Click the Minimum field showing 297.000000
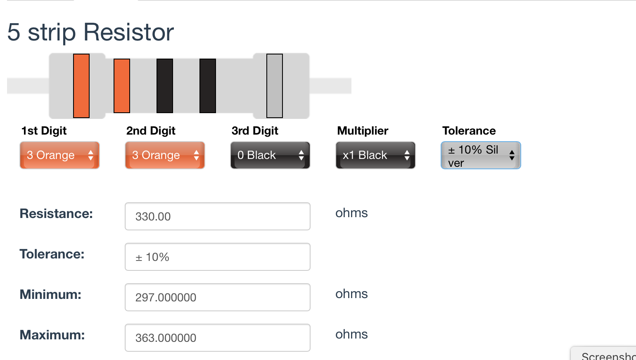This screenshot has width=636, height=360. click(218, 297)
